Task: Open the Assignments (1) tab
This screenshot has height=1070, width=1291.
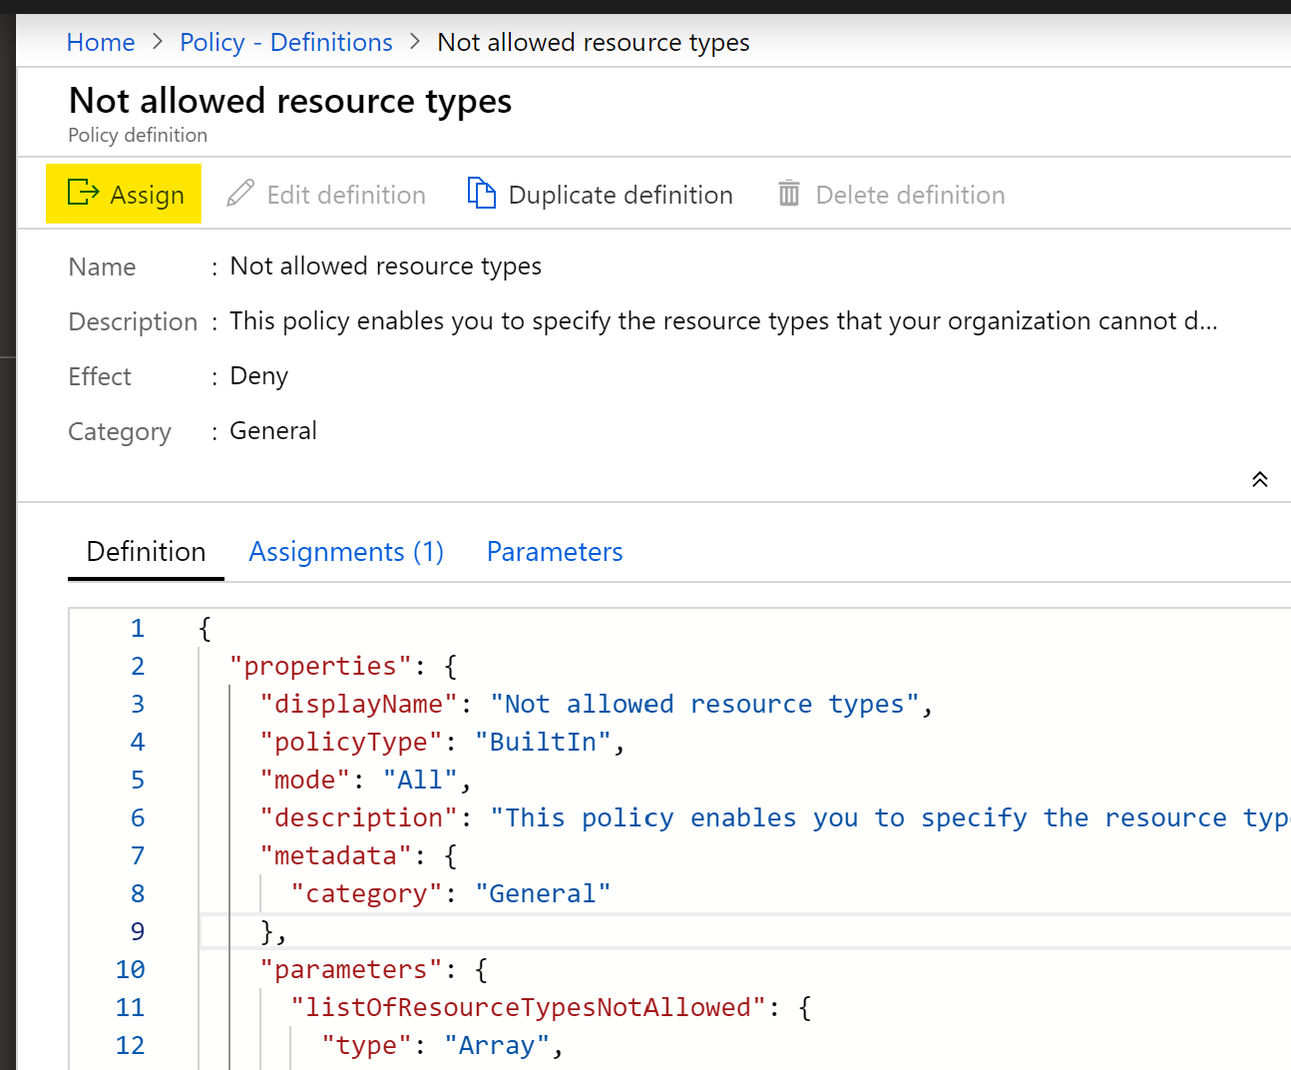Action: 346,552
